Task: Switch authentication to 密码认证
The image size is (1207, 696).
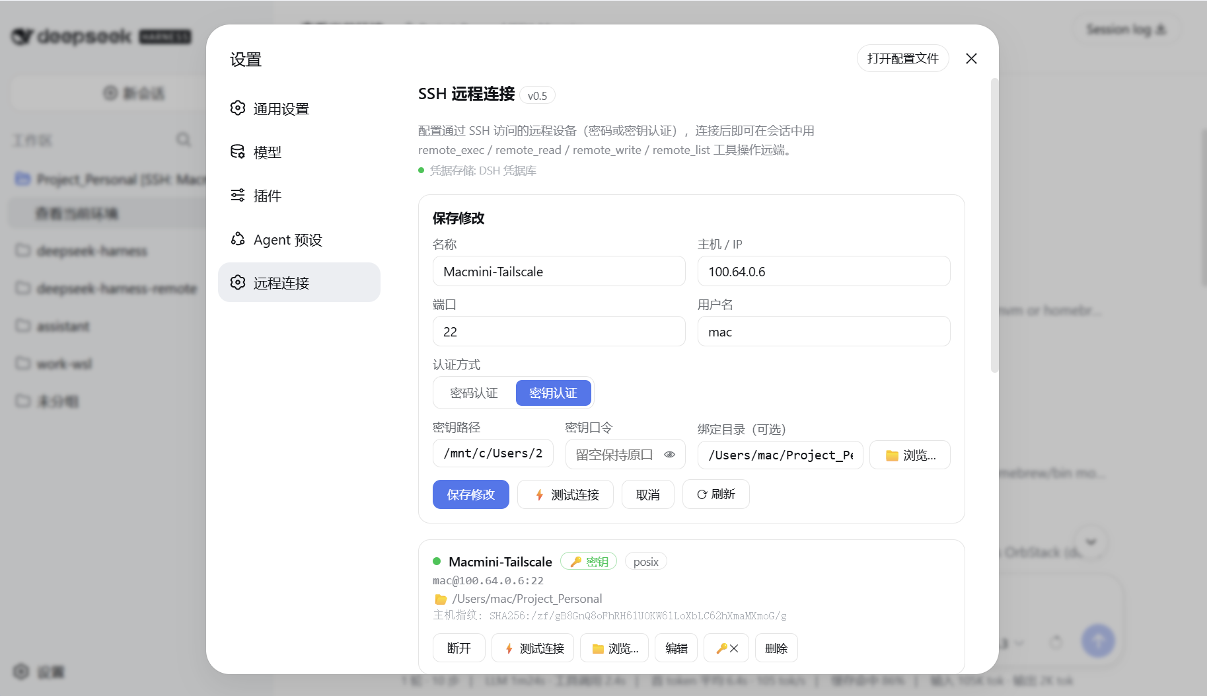Action: (474, 393)
